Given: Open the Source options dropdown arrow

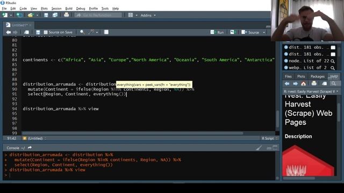Looking at the screenshot, I should [x=264, y=33].
